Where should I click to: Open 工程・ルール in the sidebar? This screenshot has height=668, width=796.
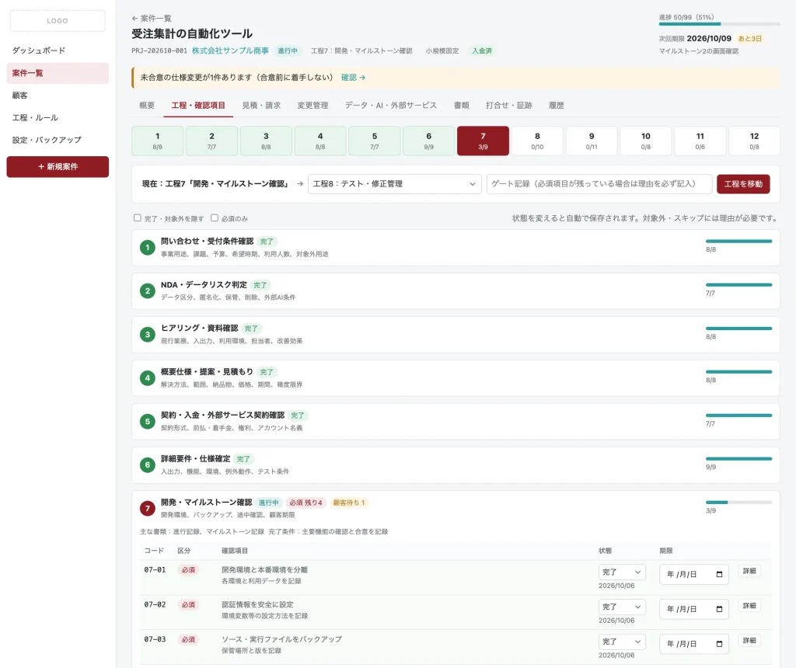(x=58, y=117)
